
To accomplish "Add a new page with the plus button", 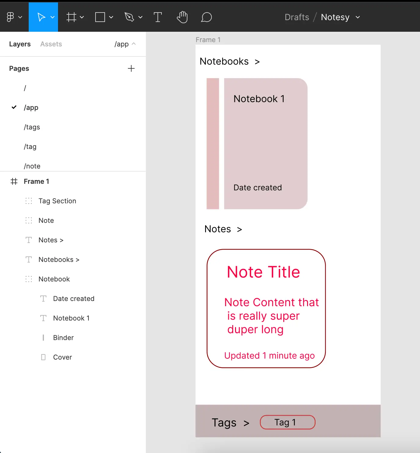I will 131,68.
